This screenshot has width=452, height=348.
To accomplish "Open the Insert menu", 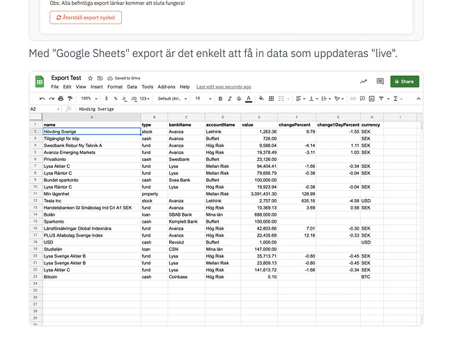I will click(97, 87).
